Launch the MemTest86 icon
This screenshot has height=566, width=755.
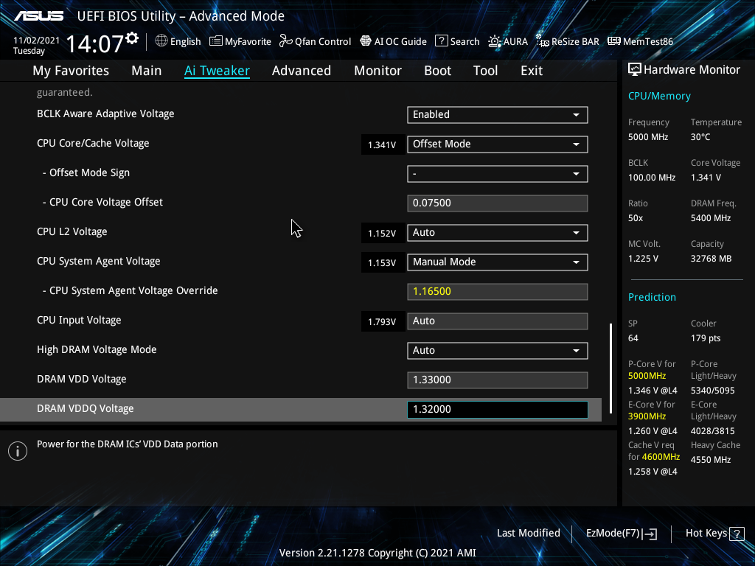(614, 41)
